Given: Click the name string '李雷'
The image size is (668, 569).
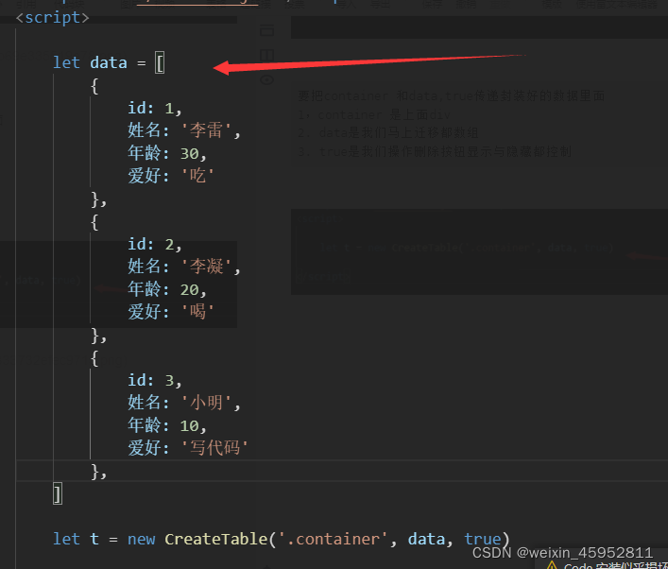Looking at the screenshot, I should pyautogui.click(x=206, y=130).
